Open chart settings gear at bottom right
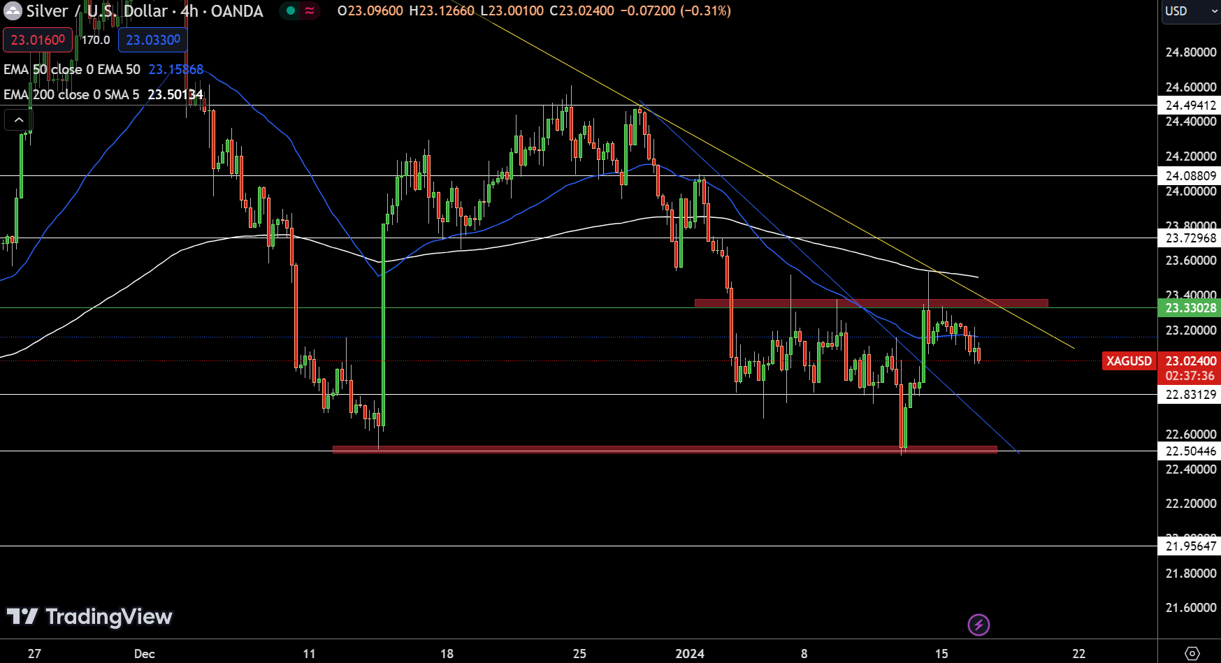 [x=1192, y=653]
